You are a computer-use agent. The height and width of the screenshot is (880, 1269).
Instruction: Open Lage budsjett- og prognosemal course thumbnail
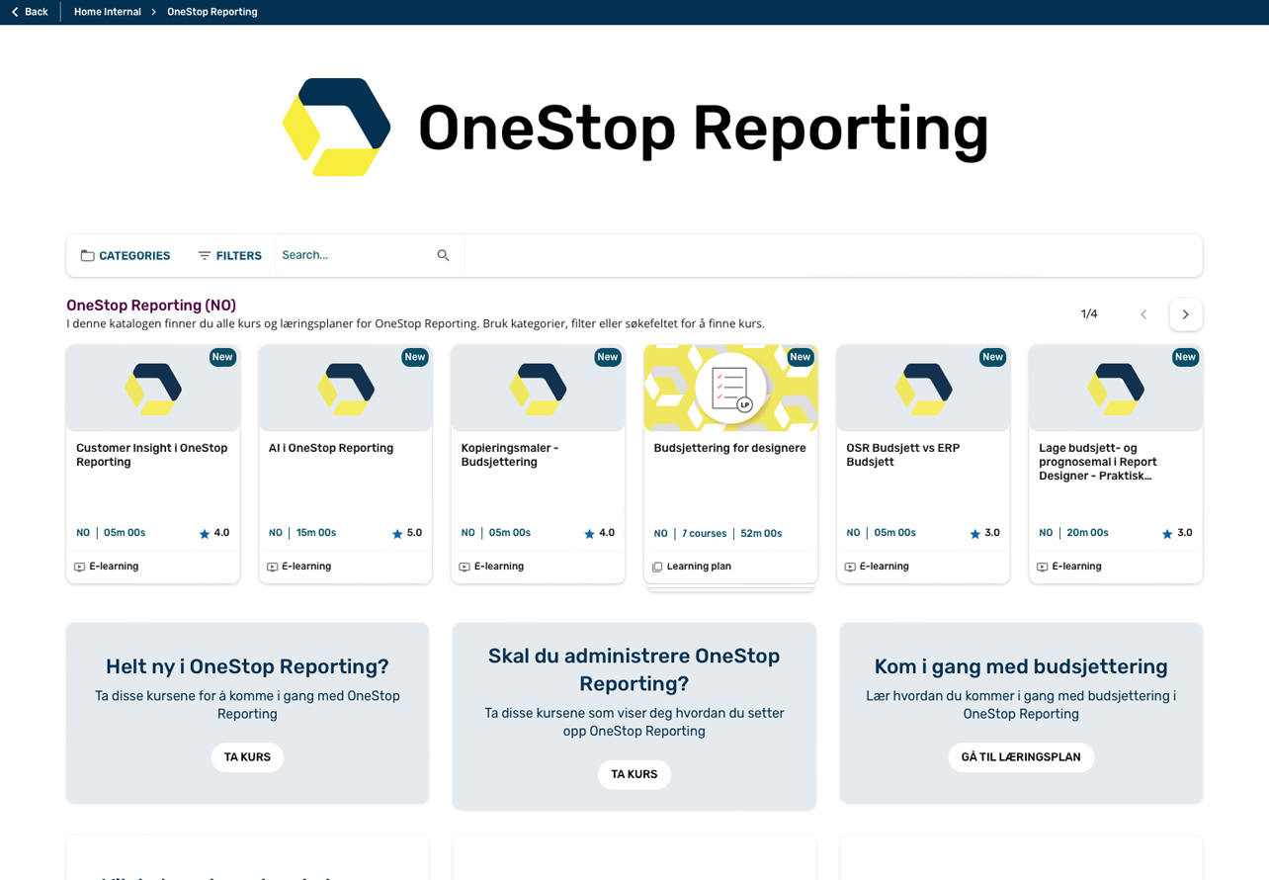click(1116, 388)
